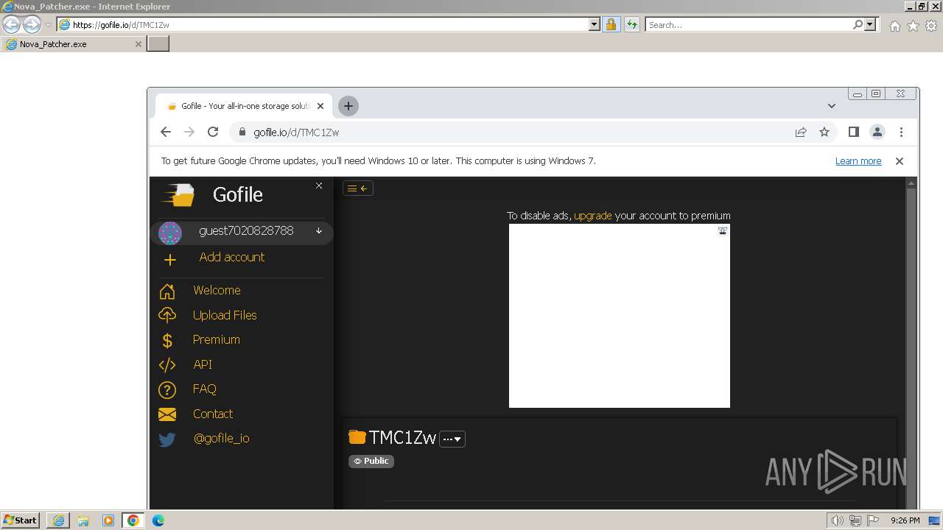
Task: Close the Nova_Patcher.exe IE tab
Action: coord(138,44)
